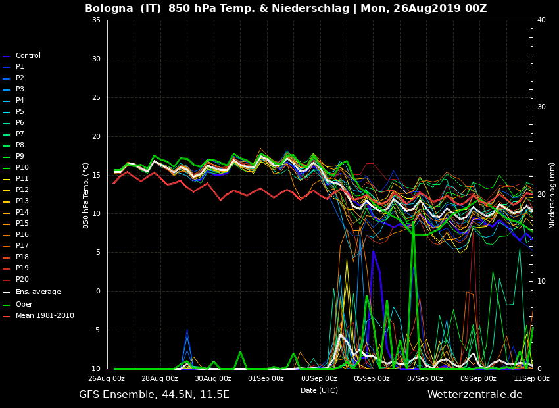Screen dimensions: 559x408
Task: Select the 01Sep 00z date tick
Action: 266,378
